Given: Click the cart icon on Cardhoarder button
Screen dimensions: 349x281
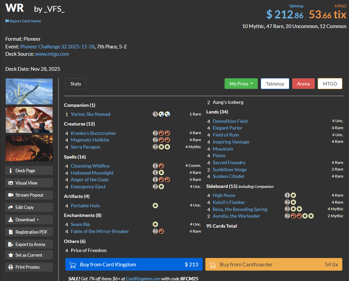Looking at the screenshot, I should coord(213,265).
